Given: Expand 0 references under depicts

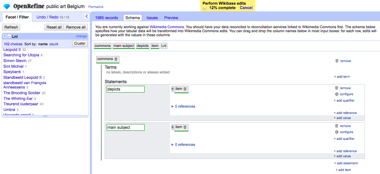Looking at the screenshot, I should point(183,106).
